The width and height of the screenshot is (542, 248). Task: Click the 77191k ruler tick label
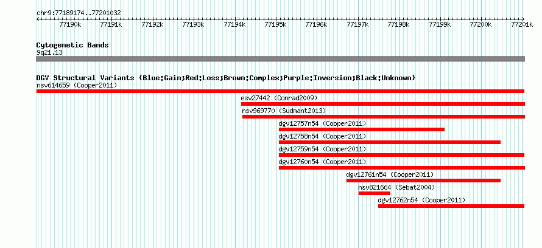tap(111, 24)
